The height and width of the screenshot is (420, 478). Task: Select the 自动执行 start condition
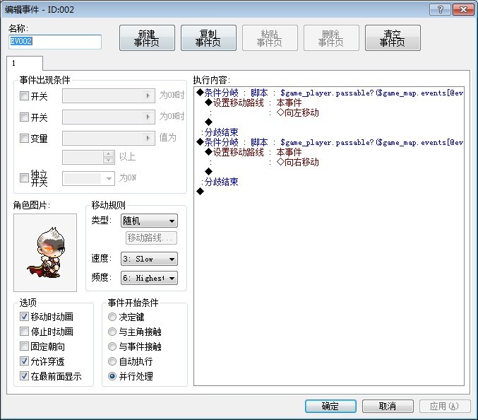point(112,361)
